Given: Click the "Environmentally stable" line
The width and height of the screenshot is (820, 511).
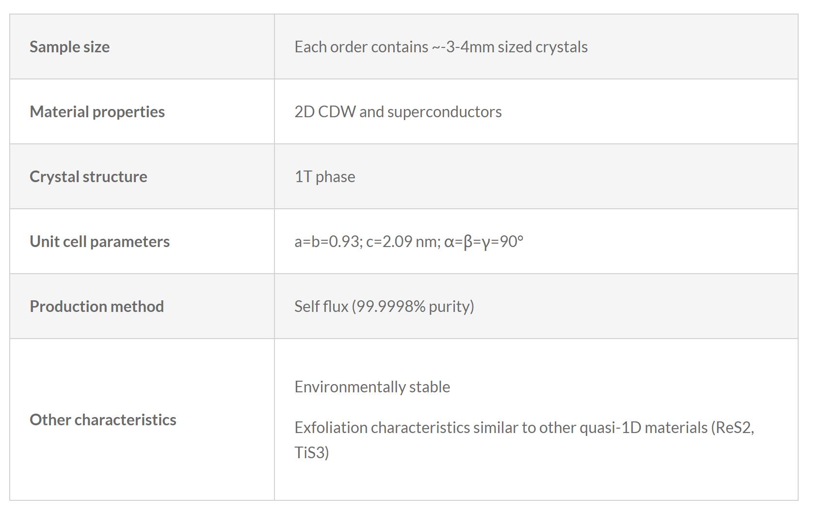Looking at the screenshot, I should pos(372,387).
